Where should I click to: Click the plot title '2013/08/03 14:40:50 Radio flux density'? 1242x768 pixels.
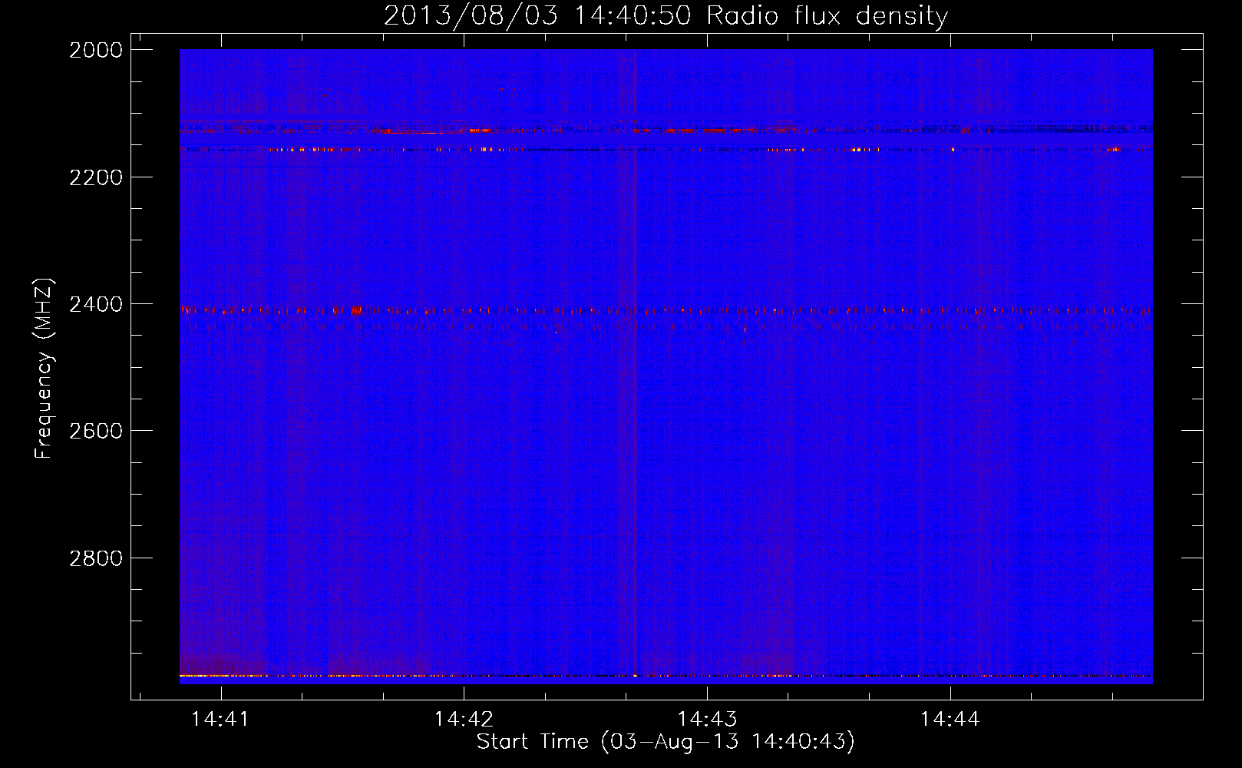click(666, 15)
